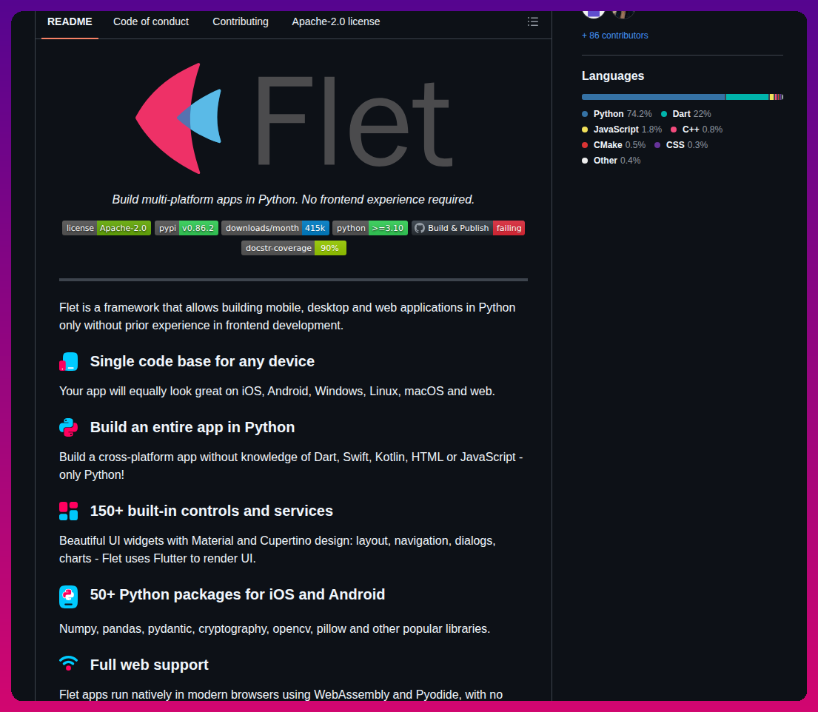Click the heading Single code base for any device
This screenshot has width=818, height=712.
pyautogui.click(x=202, y=361)
